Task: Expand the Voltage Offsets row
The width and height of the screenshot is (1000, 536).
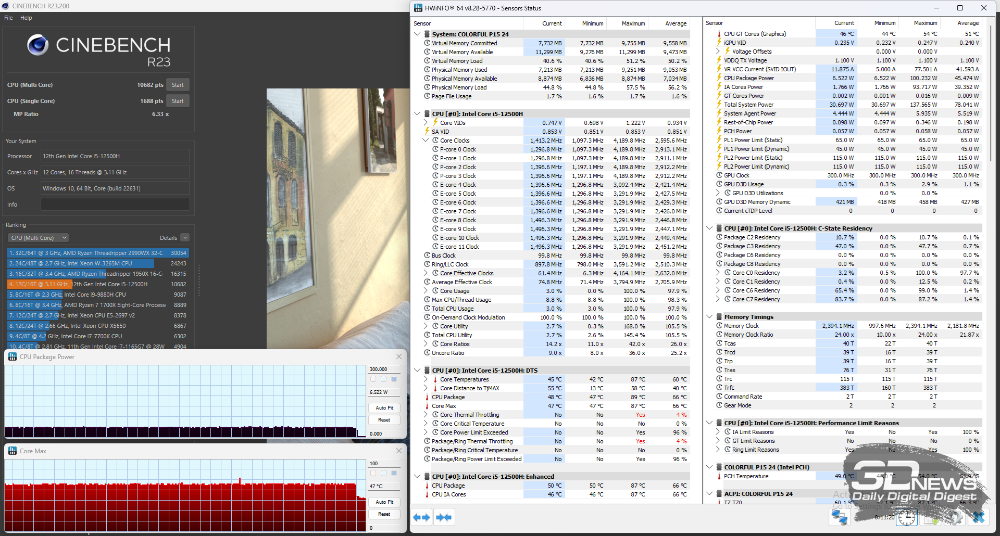Action: 718,52
